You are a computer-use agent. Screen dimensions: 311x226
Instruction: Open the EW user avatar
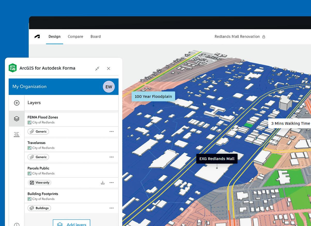click(x=109, y=87)
